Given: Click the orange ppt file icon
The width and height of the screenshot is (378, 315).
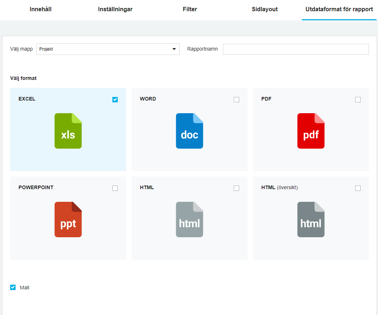Looking at the screenshot, I should coord(68,220).
